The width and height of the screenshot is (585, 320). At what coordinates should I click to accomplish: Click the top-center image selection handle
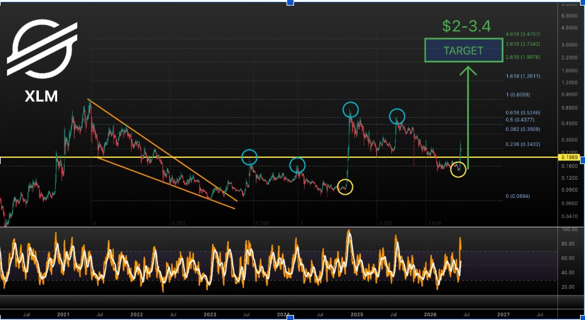pyautogui.click(x=290, y=3)
